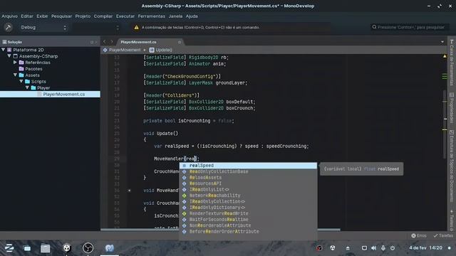Click the build hammer icon in toolbar
456x256 pixels.
click(x=8, y=27)
